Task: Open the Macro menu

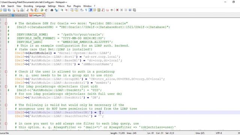Action: click(x=61, y=6)
